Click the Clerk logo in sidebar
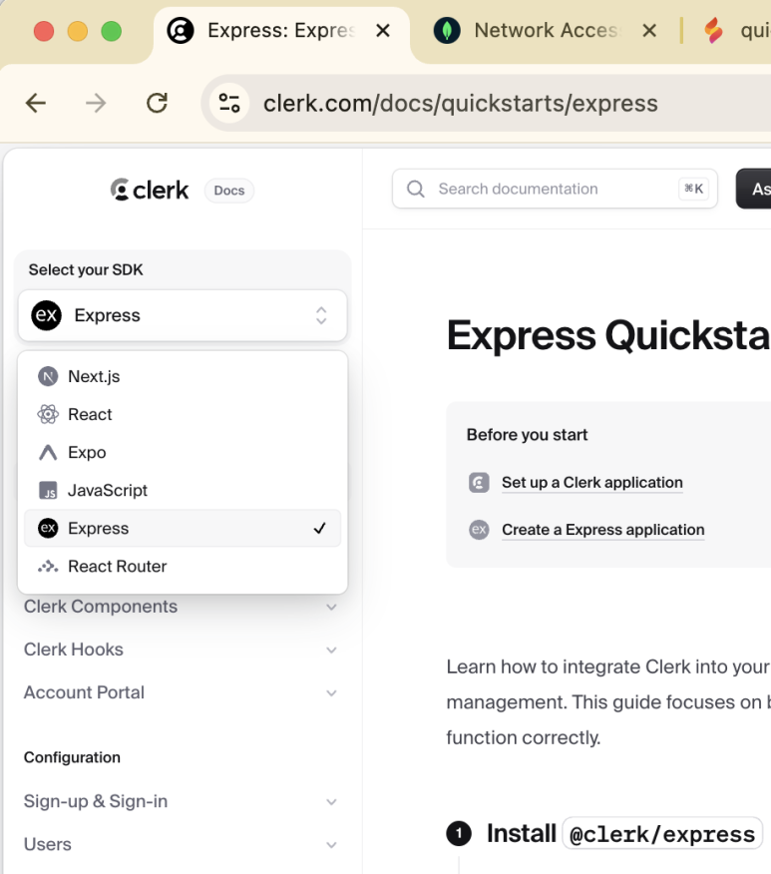 pos(150,191)
